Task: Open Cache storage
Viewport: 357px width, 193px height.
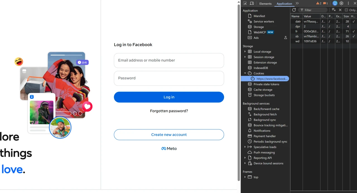Action: [x=263, y=90]
